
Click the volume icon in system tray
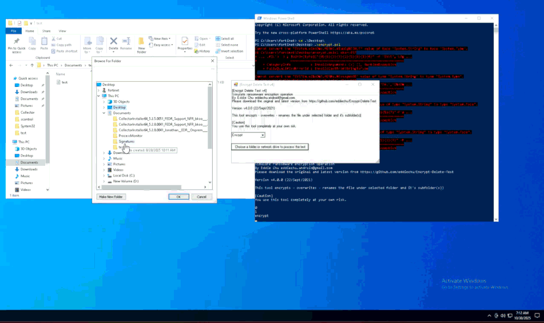pos(503,316)
